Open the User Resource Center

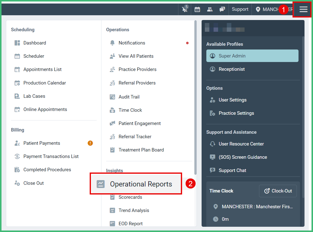pyautogui.click(x=241, y=144)
